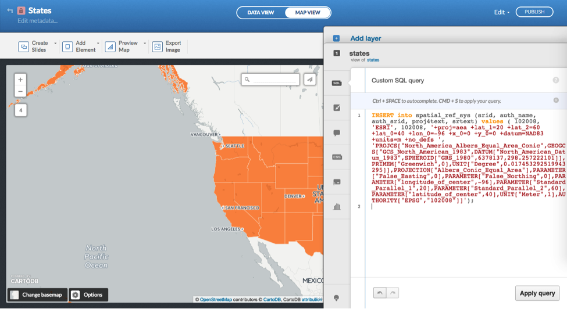
Task: Click the Custom SQL query heading
Action: pos(398,80)
